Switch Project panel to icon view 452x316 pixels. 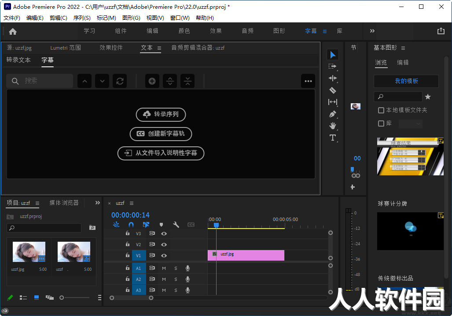(x=37, y=298)
